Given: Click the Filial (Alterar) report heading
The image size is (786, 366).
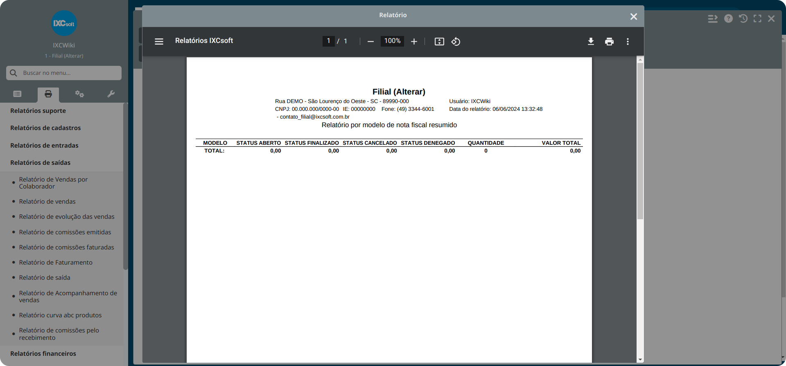Looking at the screenshot, I should coord(399,92).
